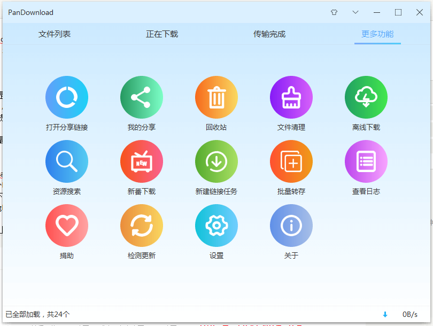
Task: Open 查看日志 log viewer icon
Action: click(366, 161)
